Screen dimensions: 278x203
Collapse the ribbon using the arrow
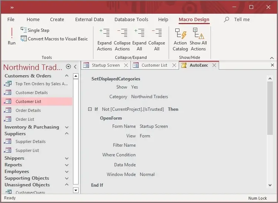pos(272,58)
